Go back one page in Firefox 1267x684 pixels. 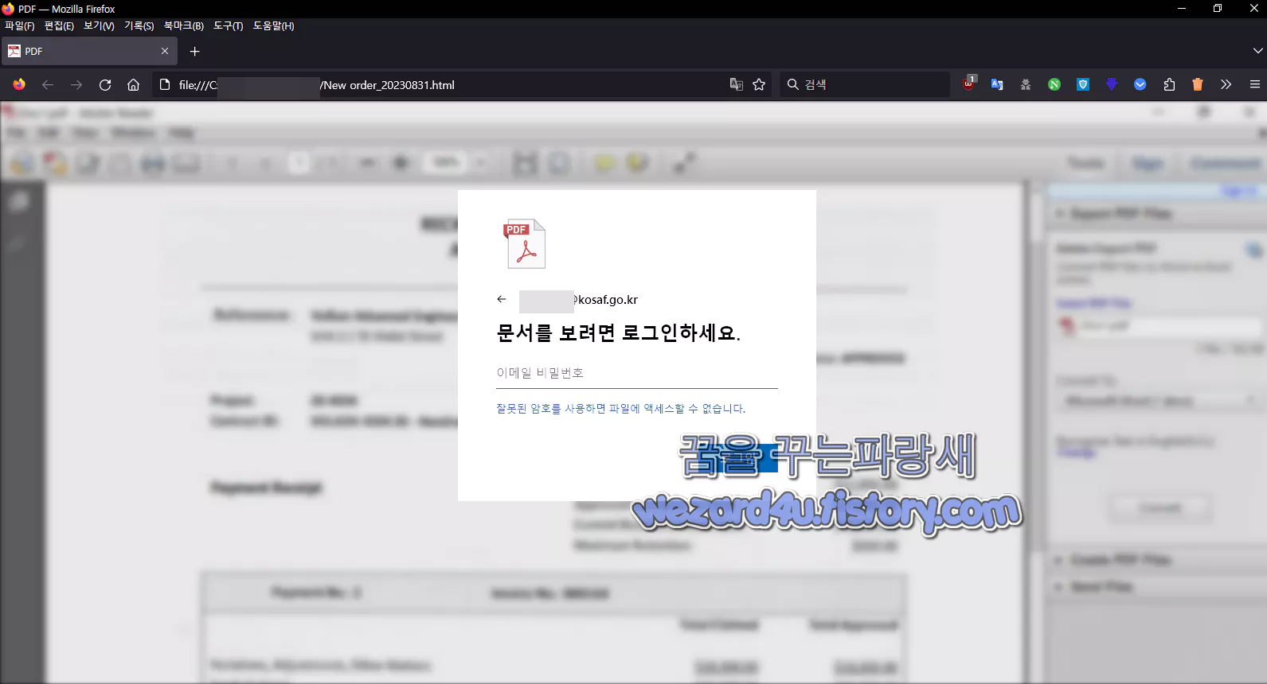48,84
